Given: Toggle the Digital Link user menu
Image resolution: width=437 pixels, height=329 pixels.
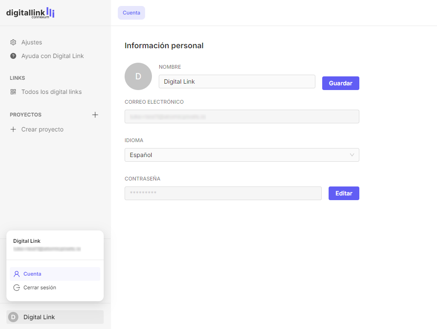Looking at the screenshot, I should 55,317.
